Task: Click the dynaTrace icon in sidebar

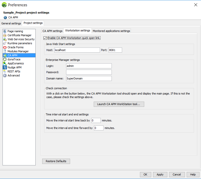Action: 5,59
